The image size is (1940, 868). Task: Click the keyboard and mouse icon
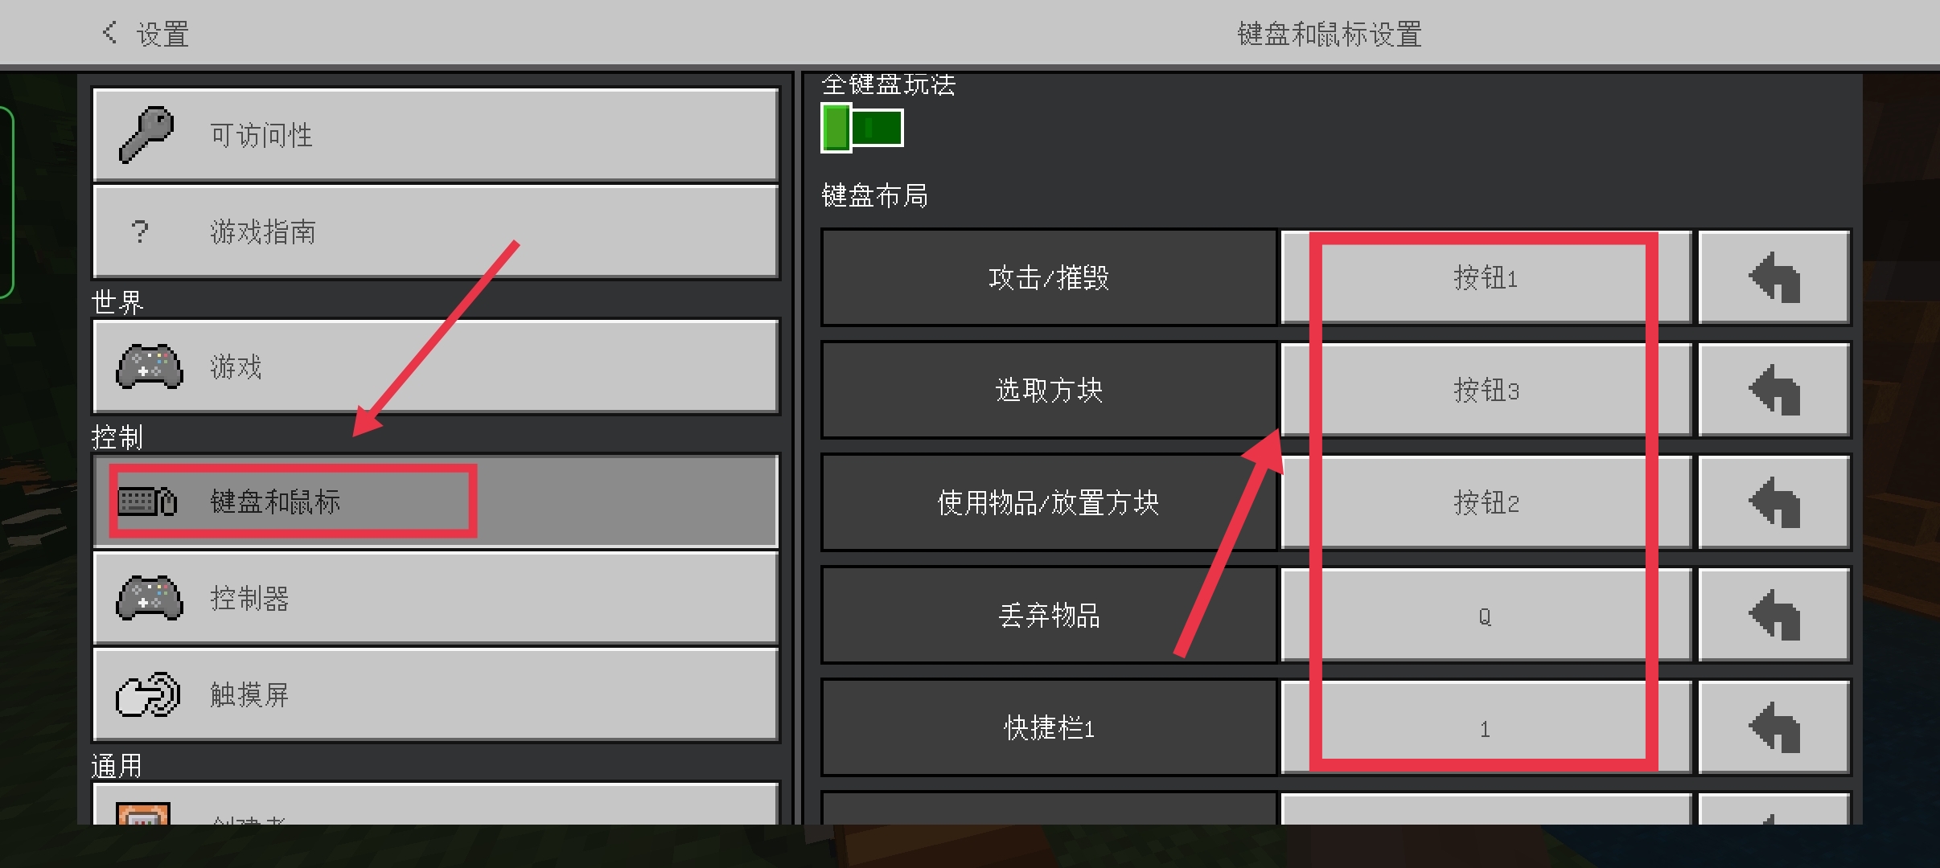point(147,502)
